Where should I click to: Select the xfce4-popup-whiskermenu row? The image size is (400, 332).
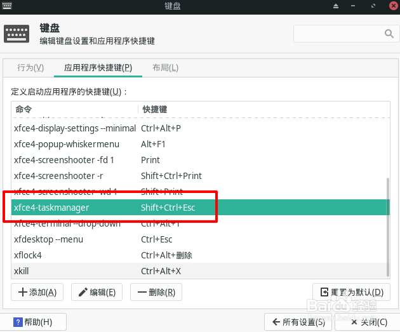[201, 144]
